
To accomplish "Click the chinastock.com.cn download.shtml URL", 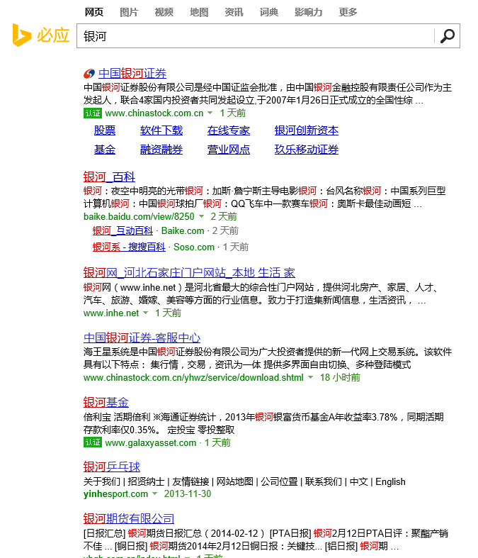I will (x=194, y=378).
